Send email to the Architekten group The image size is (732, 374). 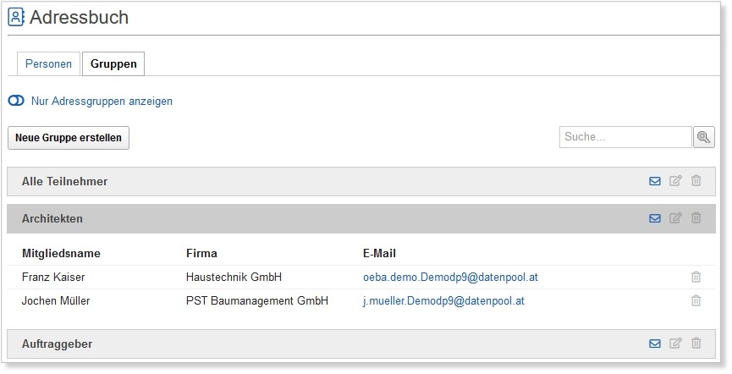(654, 218)
